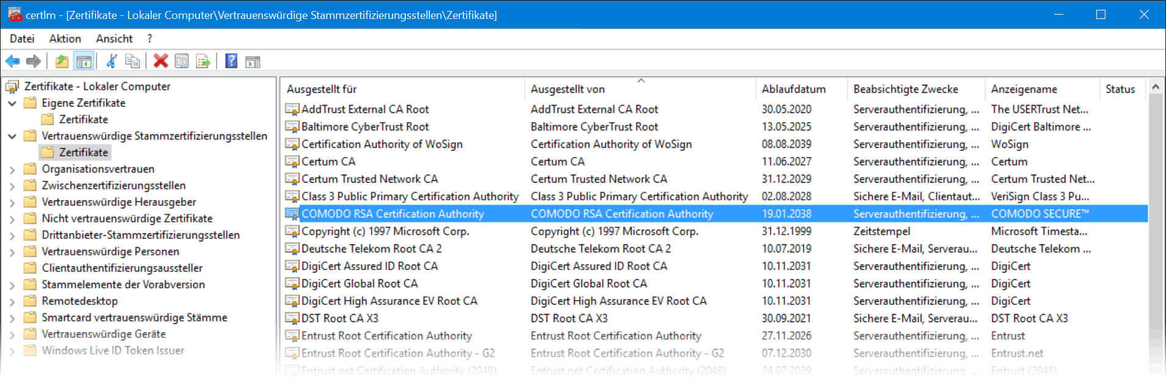
Task: Select the Remotedesktop folder in tree
Action: (79, 301)
